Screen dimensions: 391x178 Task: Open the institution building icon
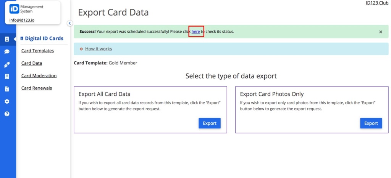[7, 77]
